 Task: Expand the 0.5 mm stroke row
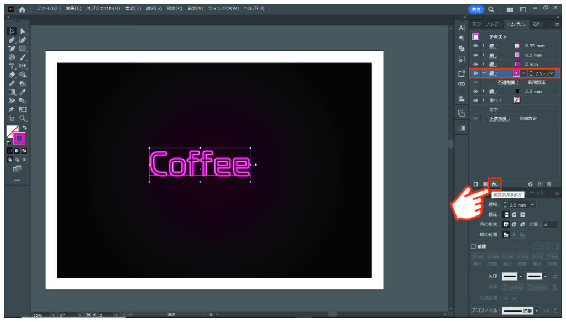tap(484, 55)
